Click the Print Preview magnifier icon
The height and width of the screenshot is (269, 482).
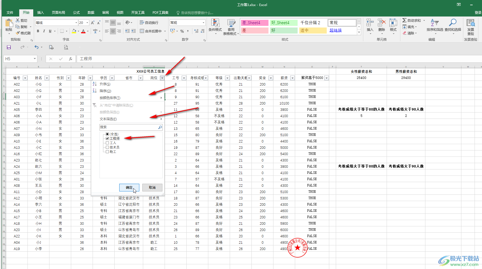(66, 47)
